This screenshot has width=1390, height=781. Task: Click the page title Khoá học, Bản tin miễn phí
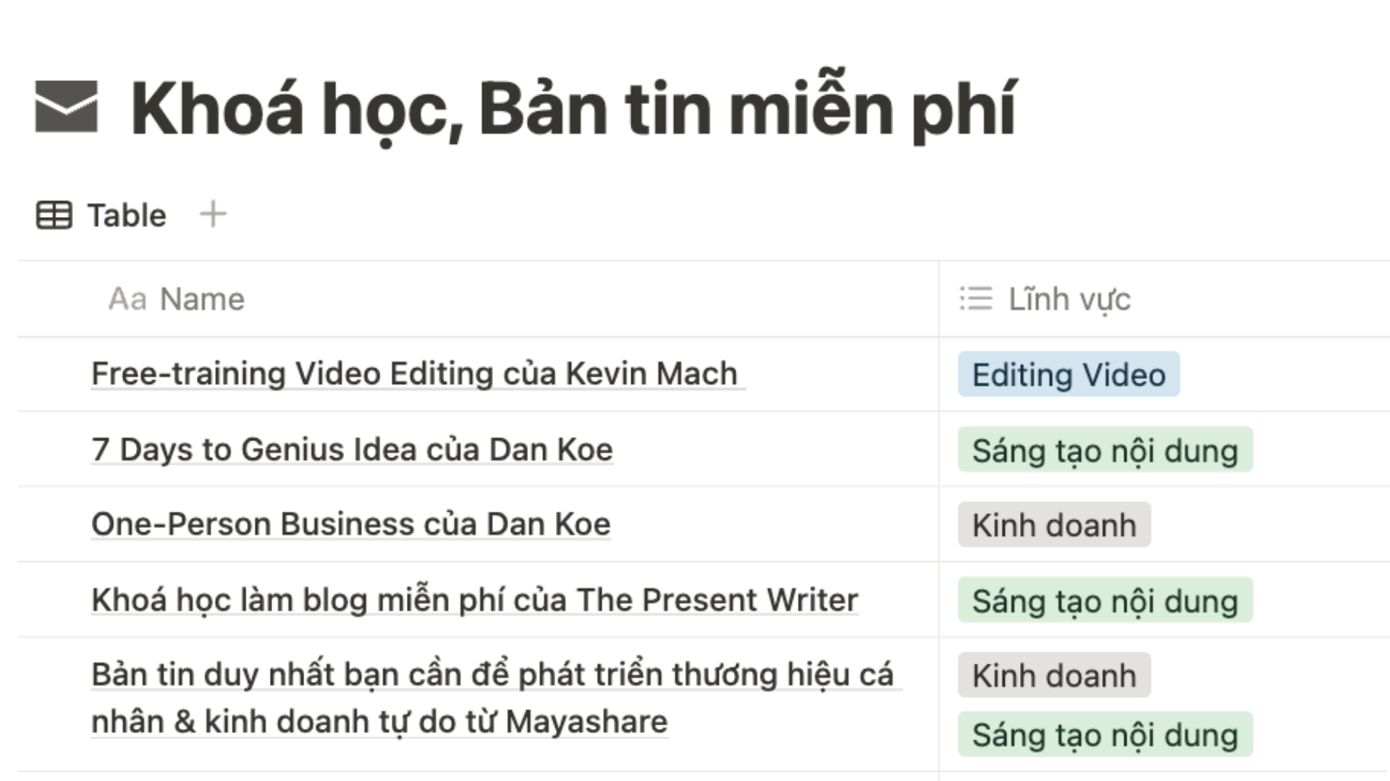pyautogui.click(x=573, y=108)
